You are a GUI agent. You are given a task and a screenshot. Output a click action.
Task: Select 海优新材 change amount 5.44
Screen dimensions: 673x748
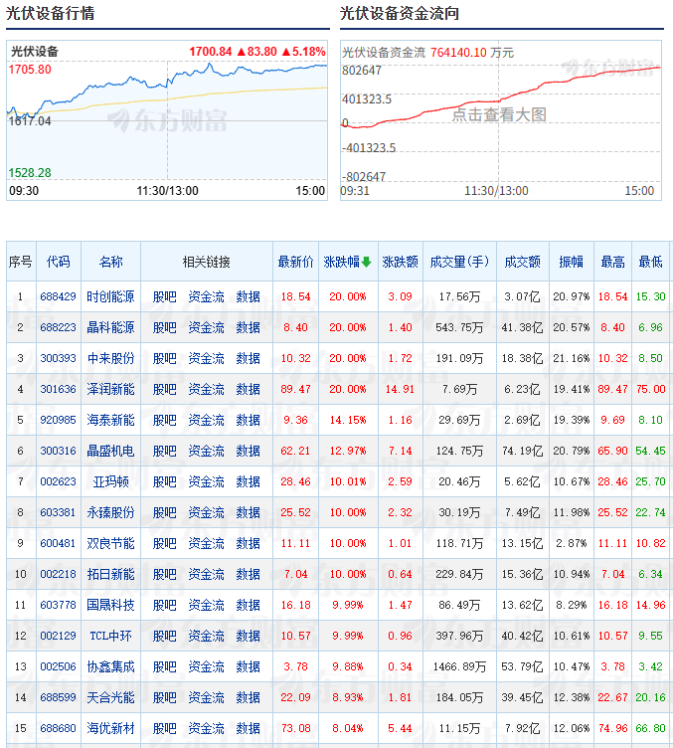[x=400, y=728]
